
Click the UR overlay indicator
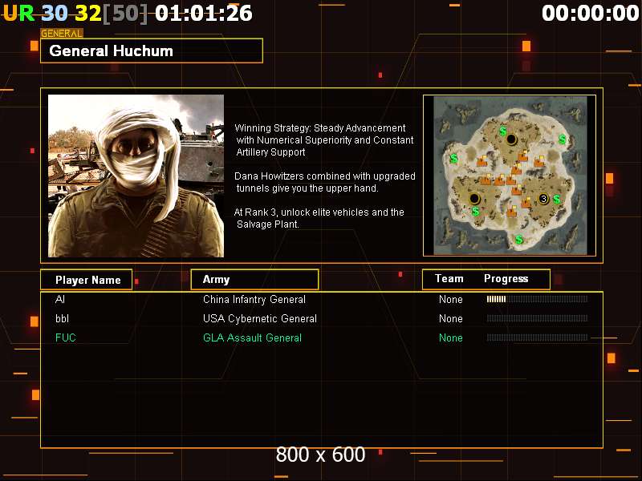18,13
